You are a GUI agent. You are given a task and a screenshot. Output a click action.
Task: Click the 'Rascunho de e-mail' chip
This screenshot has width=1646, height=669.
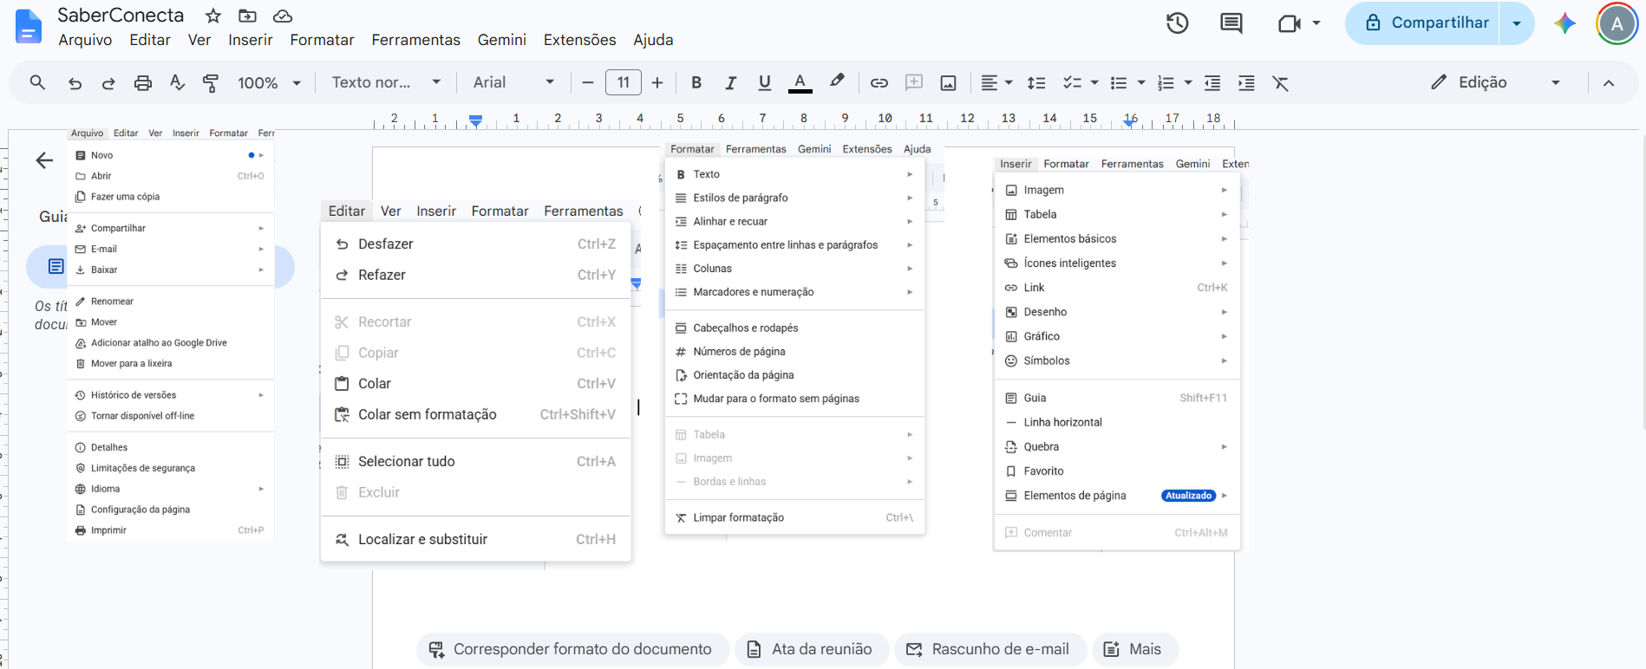coord(990,649)
